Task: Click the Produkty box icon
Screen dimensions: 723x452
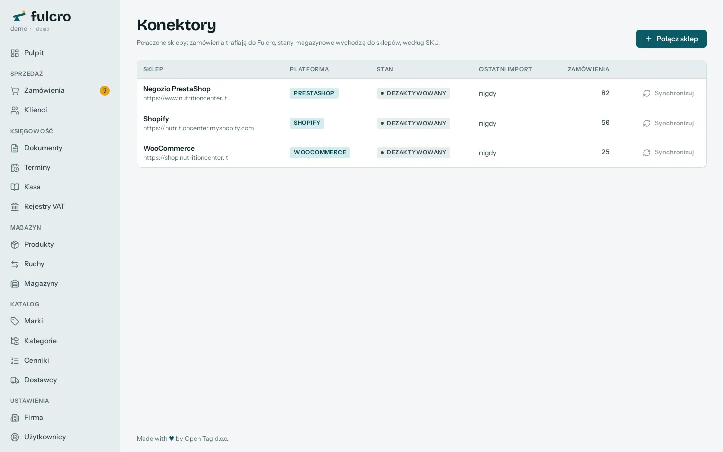Action: [15, 245]
